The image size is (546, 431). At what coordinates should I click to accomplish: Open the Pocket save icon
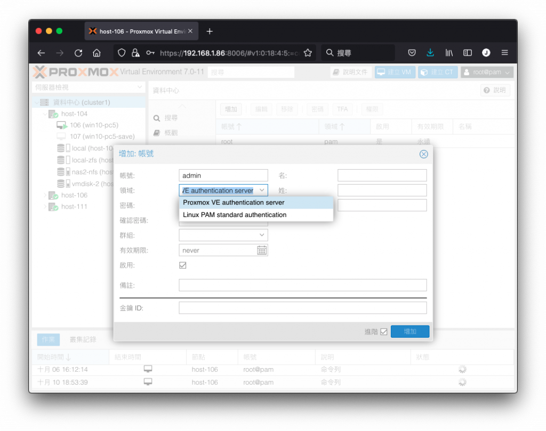pos(412,53)
